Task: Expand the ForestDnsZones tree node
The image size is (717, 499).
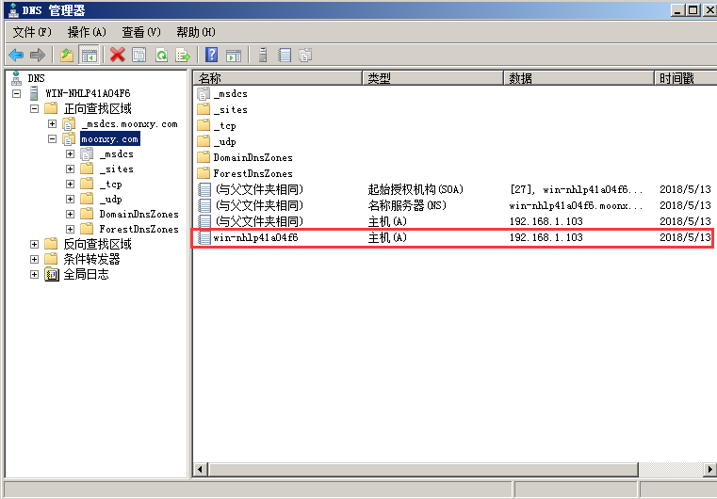Action: click(70, 229)
